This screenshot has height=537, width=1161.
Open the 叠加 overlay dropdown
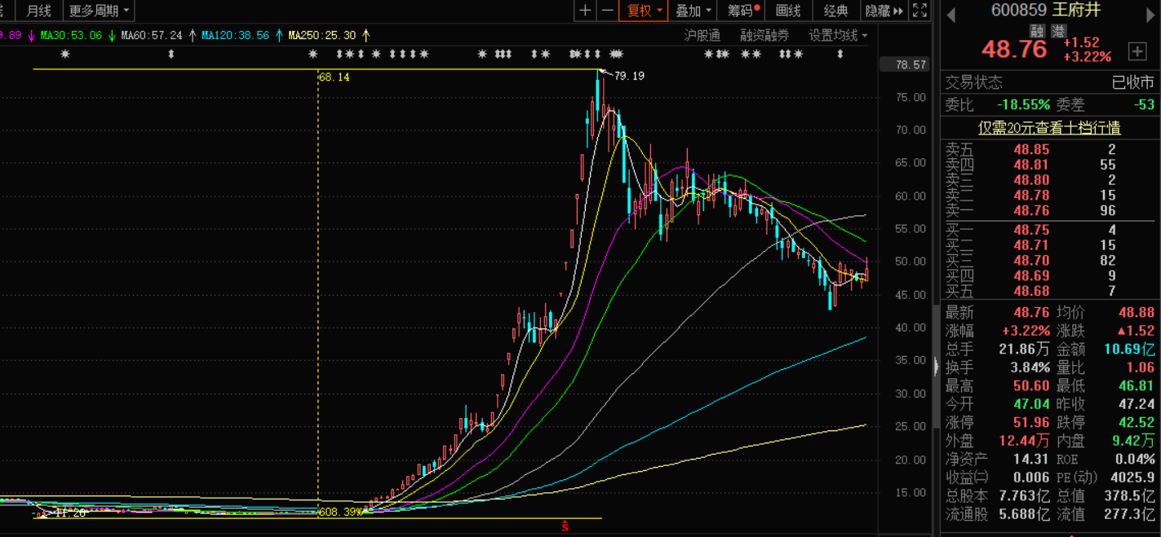click(693, 11)
